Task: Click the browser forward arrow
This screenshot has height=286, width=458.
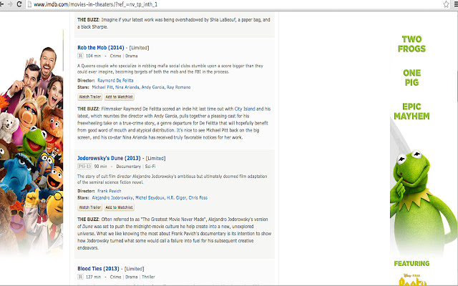Action: point(10,4)
